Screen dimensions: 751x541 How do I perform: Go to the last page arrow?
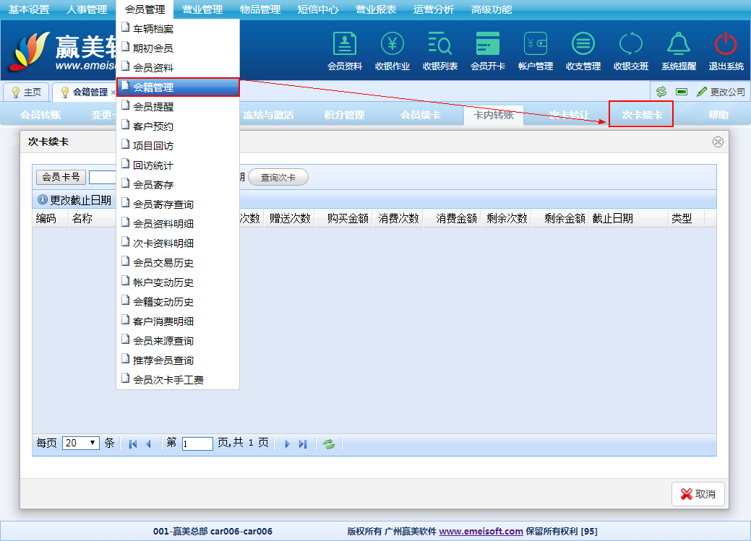point(303,444)
